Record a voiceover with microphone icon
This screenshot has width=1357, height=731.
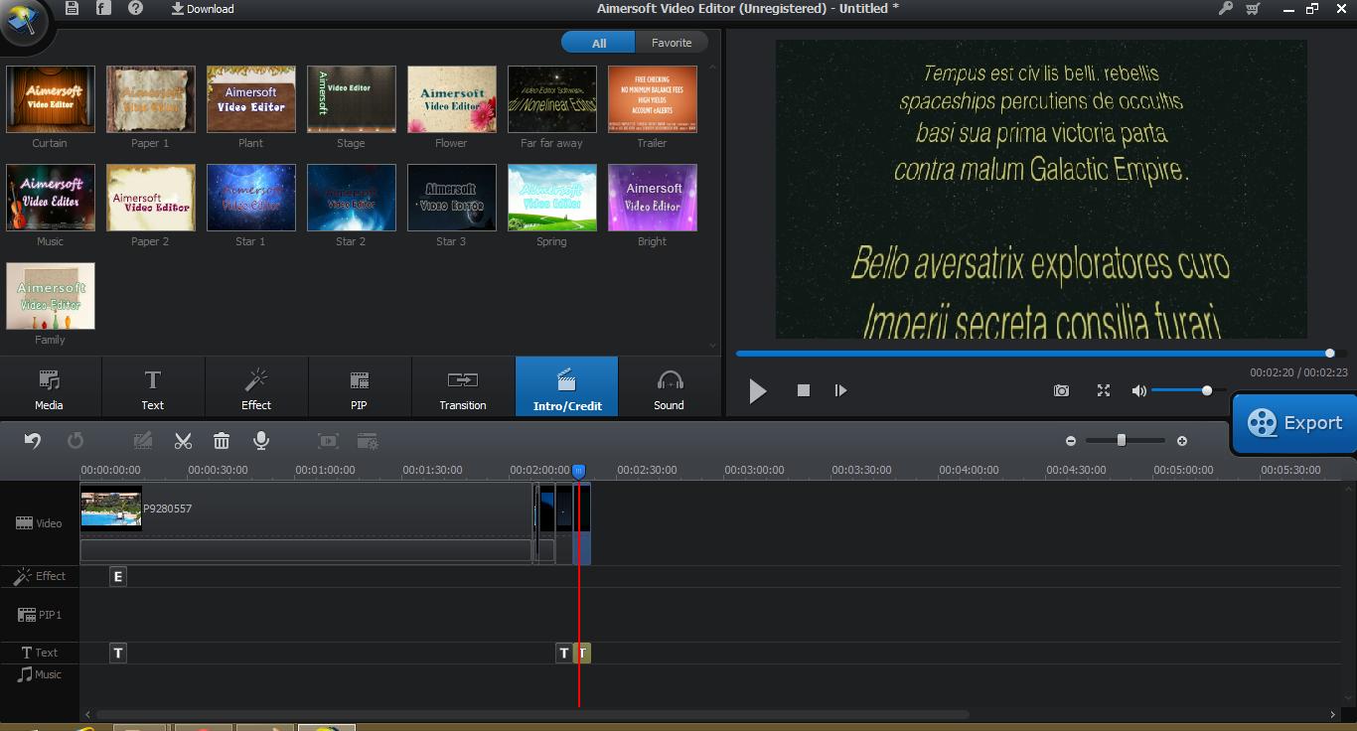pyautogui.click(x=261, y=440)
